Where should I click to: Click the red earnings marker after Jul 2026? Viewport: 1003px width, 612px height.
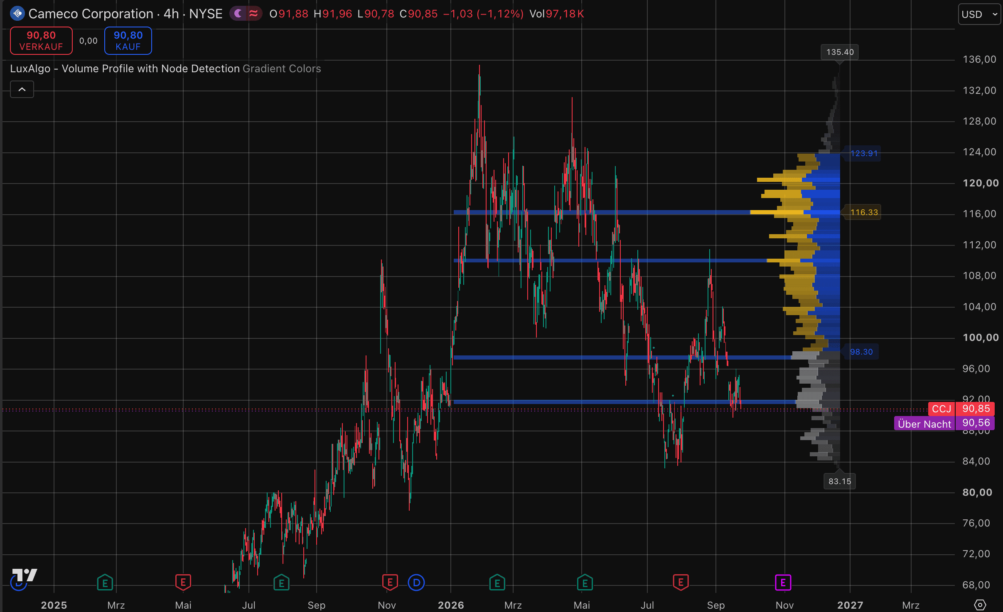681,583
